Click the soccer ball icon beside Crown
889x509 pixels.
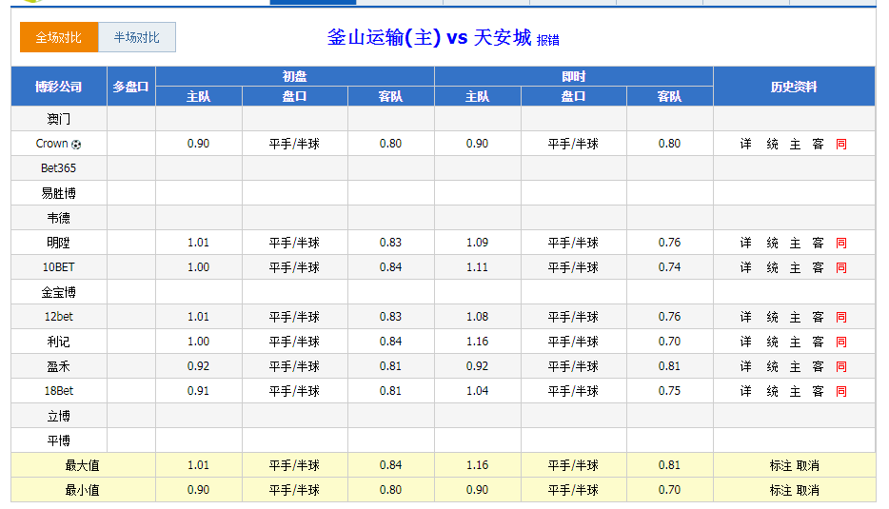coord(76,145)
